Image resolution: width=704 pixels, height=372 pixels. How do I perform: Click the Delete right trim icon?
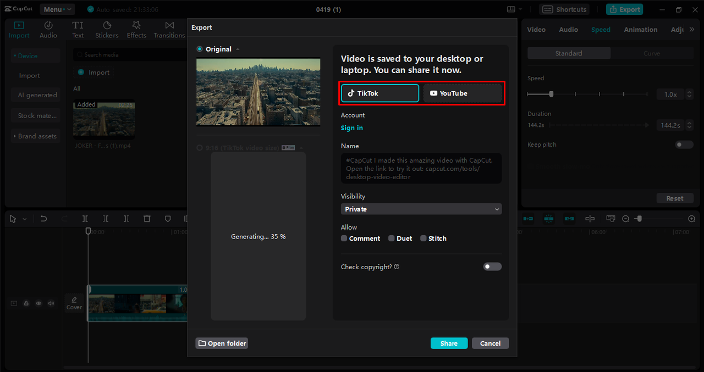[126, 219]
